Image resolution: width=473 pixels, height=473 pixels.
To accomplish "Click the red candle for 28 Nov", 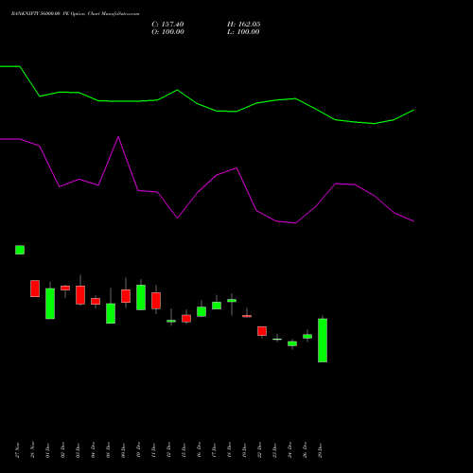I will point(35,289).
